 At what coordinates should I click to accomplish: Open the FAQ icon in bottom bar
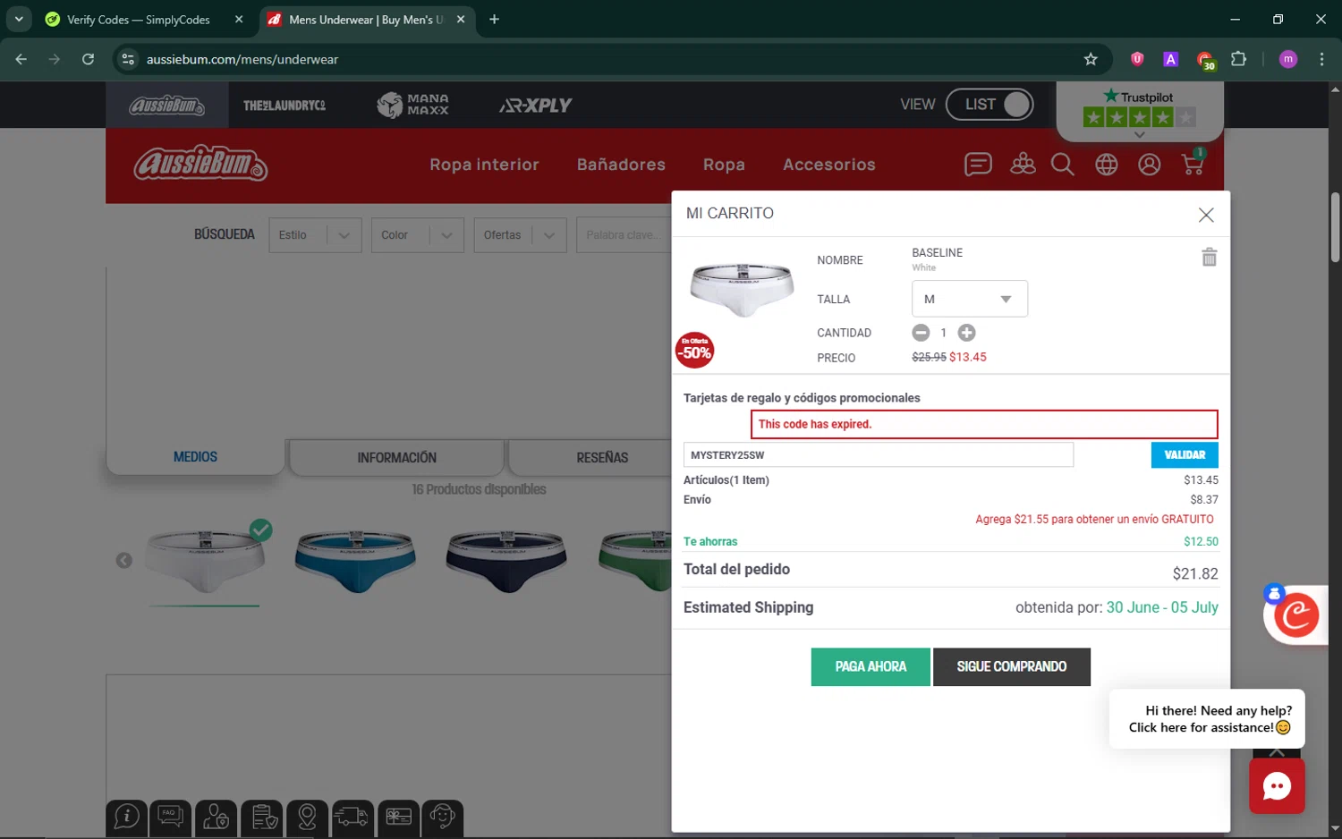pyautogui.click(x=171, y=817)
